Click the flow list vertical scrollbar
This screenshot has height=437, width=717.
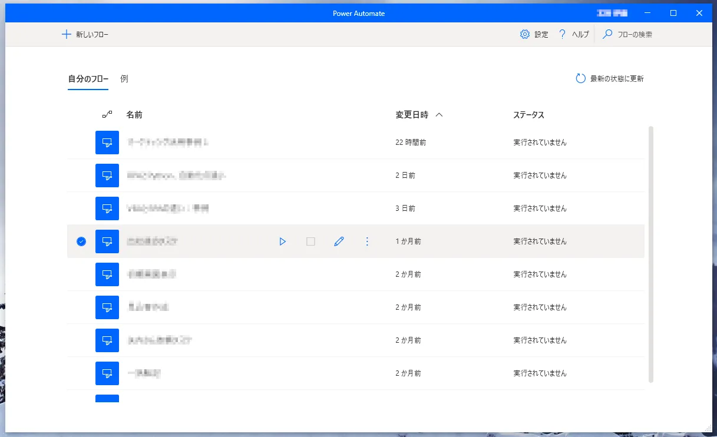pyautogui.click(x=650, y=254)
